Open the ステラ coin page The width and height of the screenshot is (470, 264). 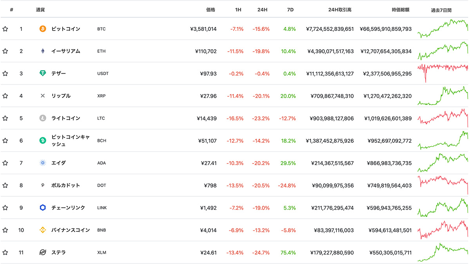coord(59,253)
